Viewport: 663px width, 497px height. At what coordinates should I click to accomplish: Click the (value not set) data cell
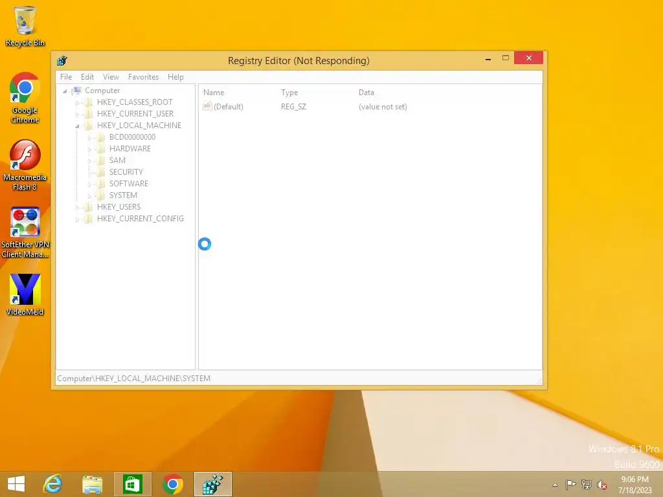pos(383,107)
